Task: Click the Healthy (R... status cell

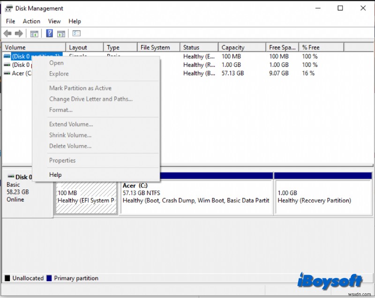Action: point(199,65)
